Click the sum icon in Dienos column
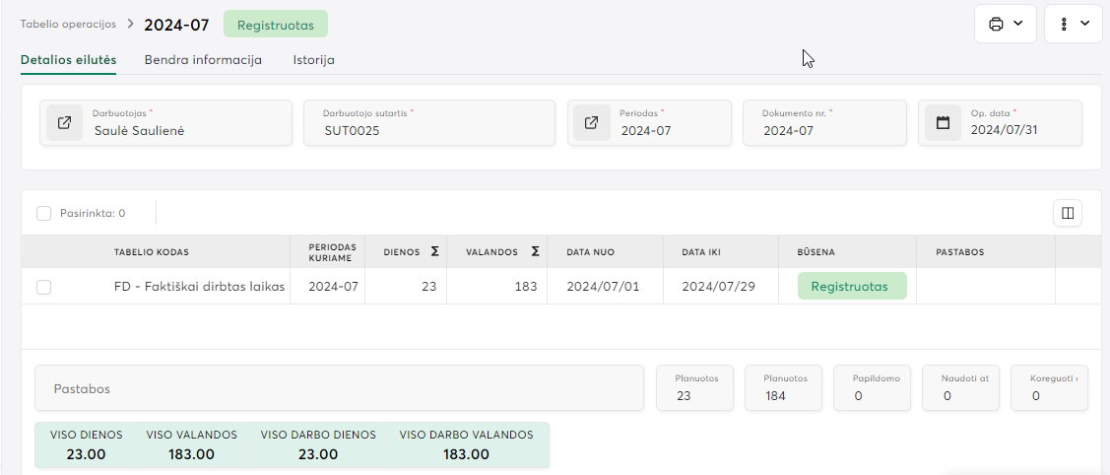The image size is (1110, 475). (434, 252)
